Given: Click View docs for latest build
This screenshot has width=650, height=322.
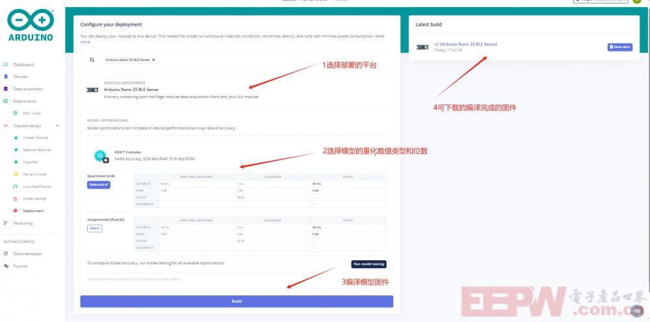Looking at the screenshot, I should 619,47.
